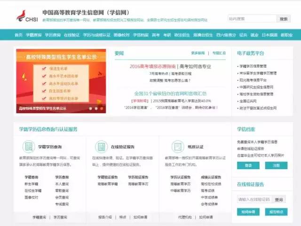
Task: Open 更多新闻 link in 要闻 panel
Action: [198, 53]
